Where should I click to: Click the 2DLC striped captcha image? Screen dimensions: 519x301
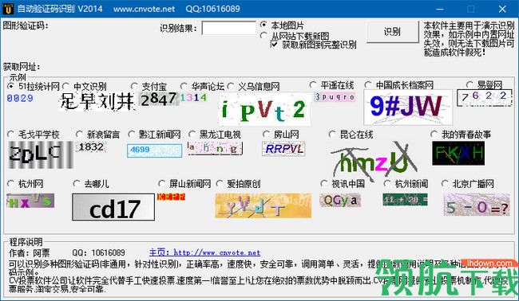[x=40, y=154]
